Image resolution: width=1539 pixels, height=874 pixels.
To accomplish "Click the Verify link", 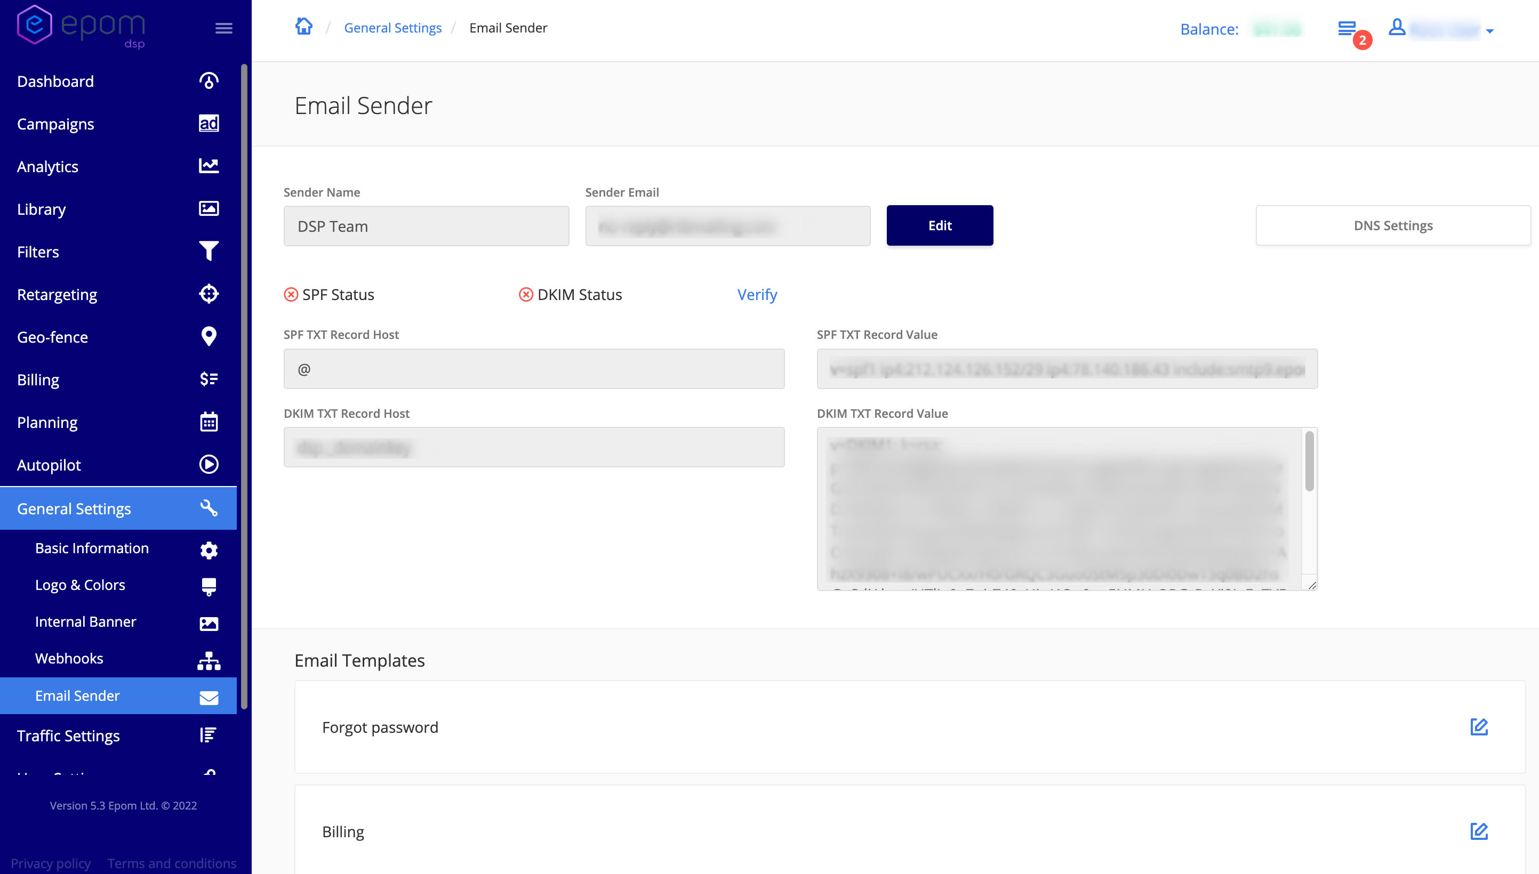I will pos(757,295).
